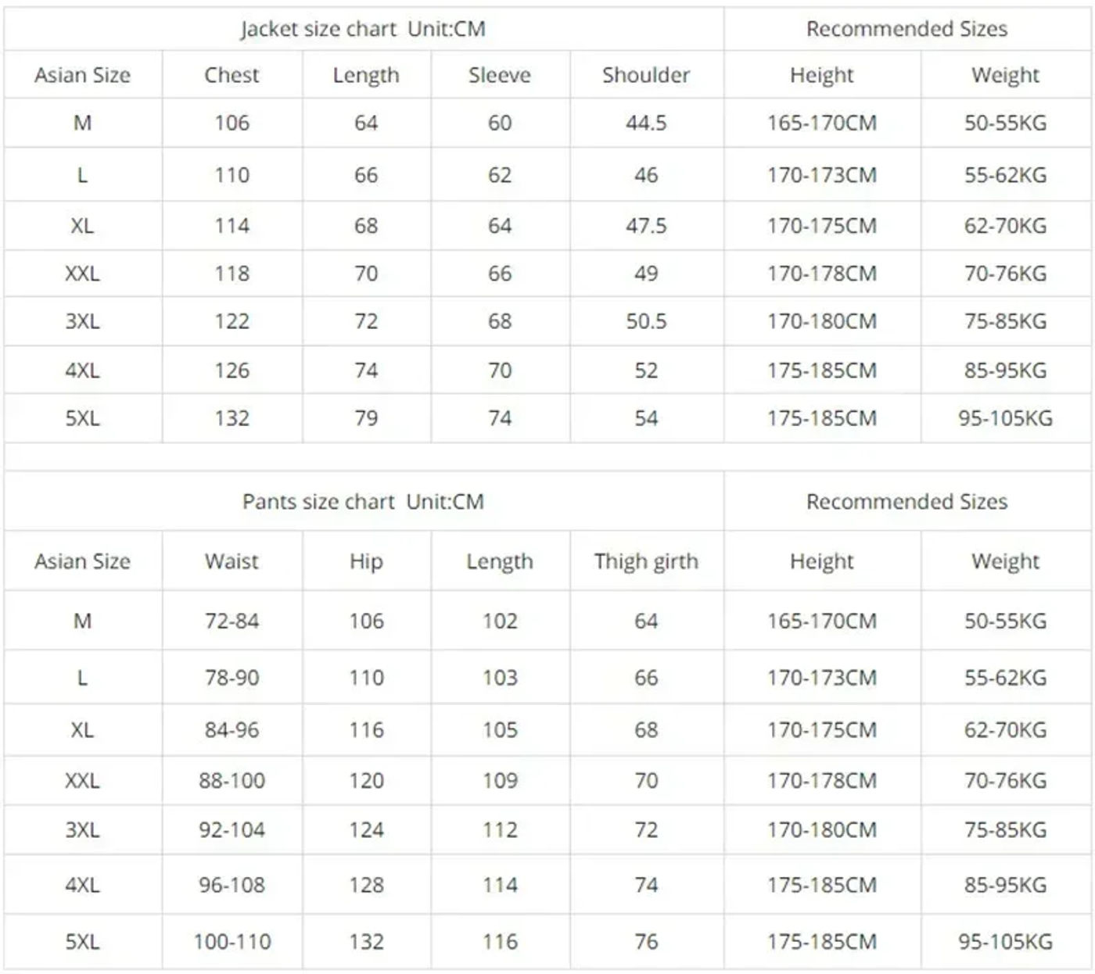
Task: Click the jacket shoulder value 50.5
Action: pyautogui.click(x=646, y=321)
